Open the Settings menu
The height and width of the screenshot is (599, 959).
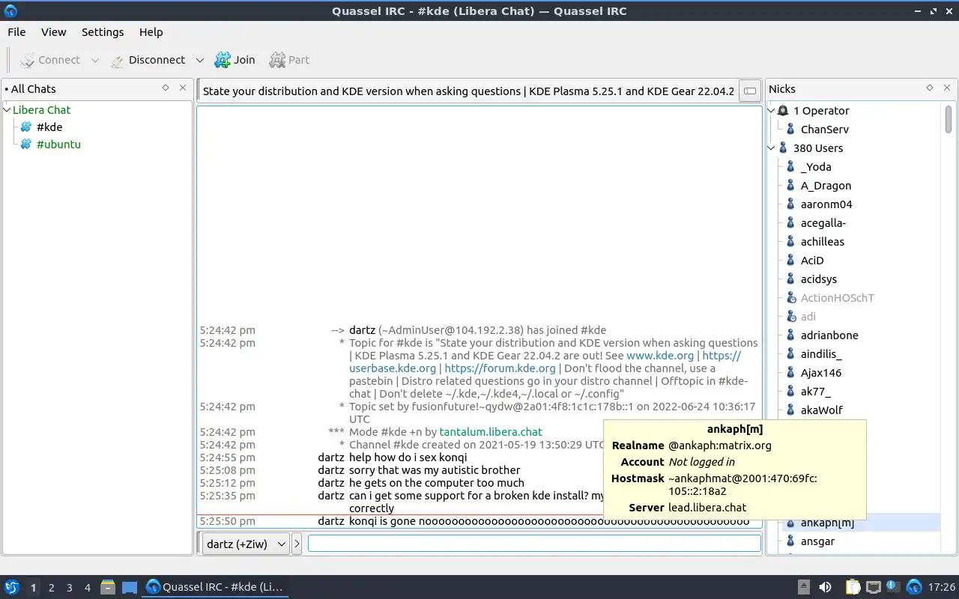coord(103,32)
